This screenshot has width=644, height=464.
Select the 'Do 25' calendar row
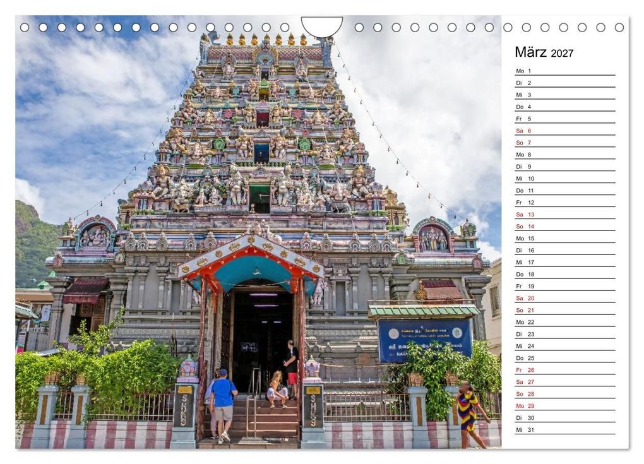pos(565,358)
